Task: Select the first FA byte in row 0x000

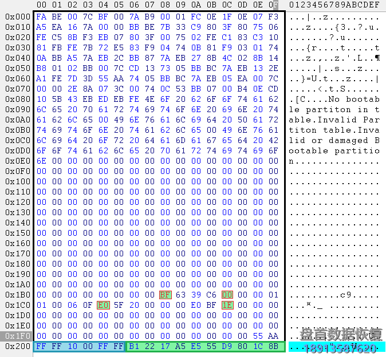Action: pos(41,17)
